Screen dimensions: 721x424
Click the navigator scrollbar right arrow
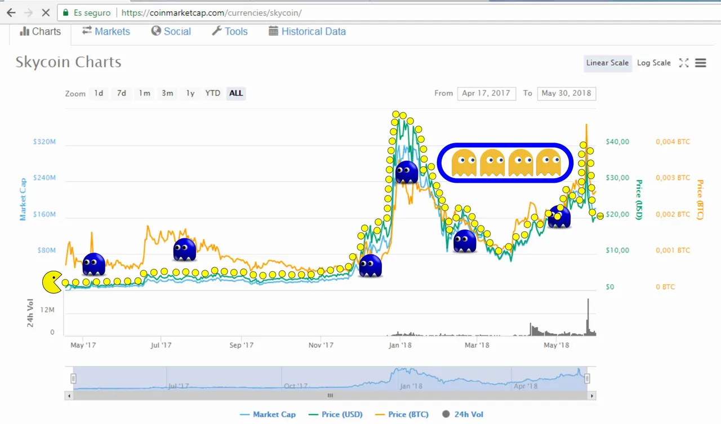pyautogui.click(x=592, y=396)
